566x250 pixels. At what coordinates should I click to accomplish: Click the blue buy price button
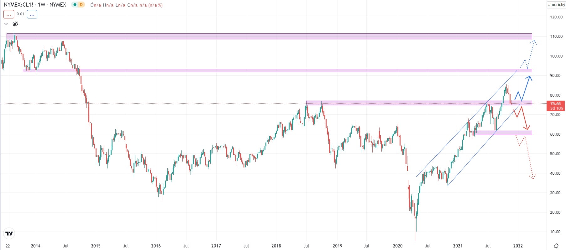pyautogui.click(x=32, y=14)
